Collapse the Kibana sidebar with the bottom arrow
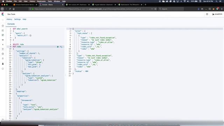 tap(3, 119)
